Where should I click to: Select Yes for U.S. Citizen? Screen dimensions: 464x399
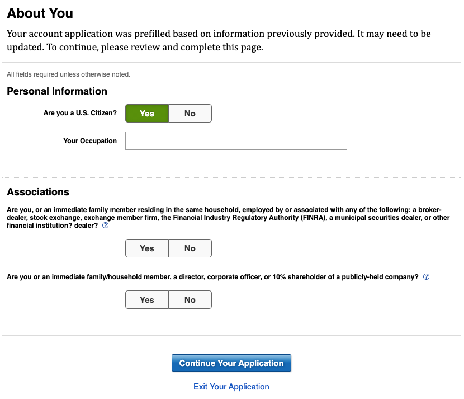(147, 113)
